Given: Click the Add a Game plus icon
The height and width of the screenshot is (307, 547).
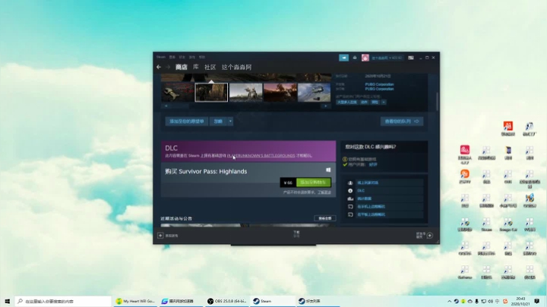Looking at the screenshot, I should click(x=160, y=236).
